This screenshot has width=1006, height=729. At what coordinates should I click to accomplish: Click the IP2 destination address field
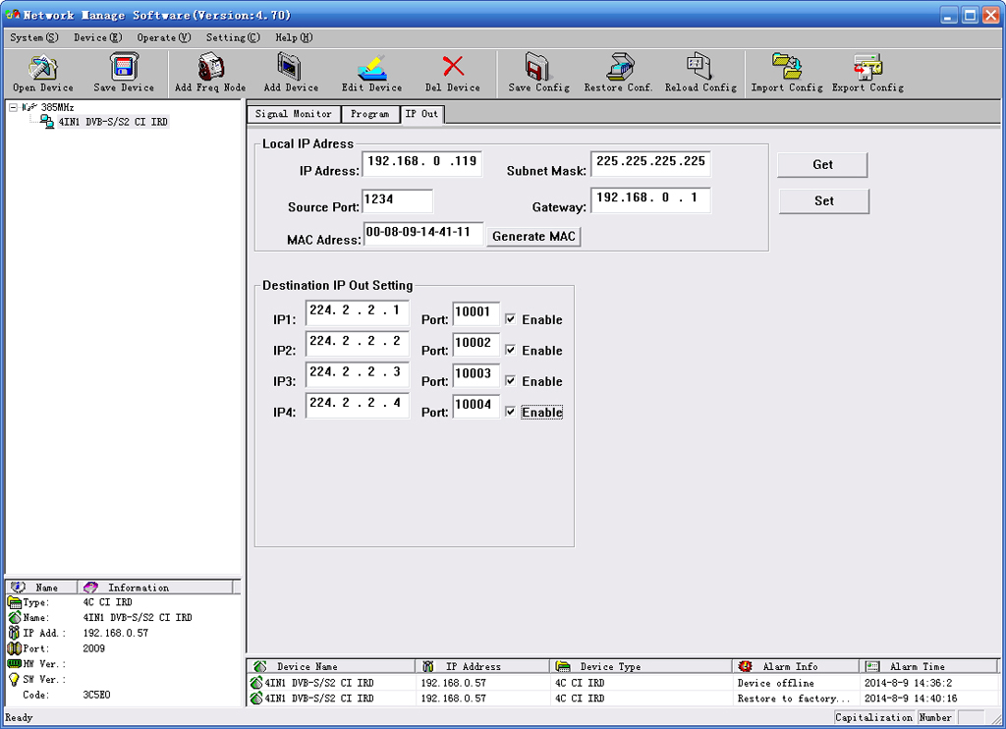358,343
